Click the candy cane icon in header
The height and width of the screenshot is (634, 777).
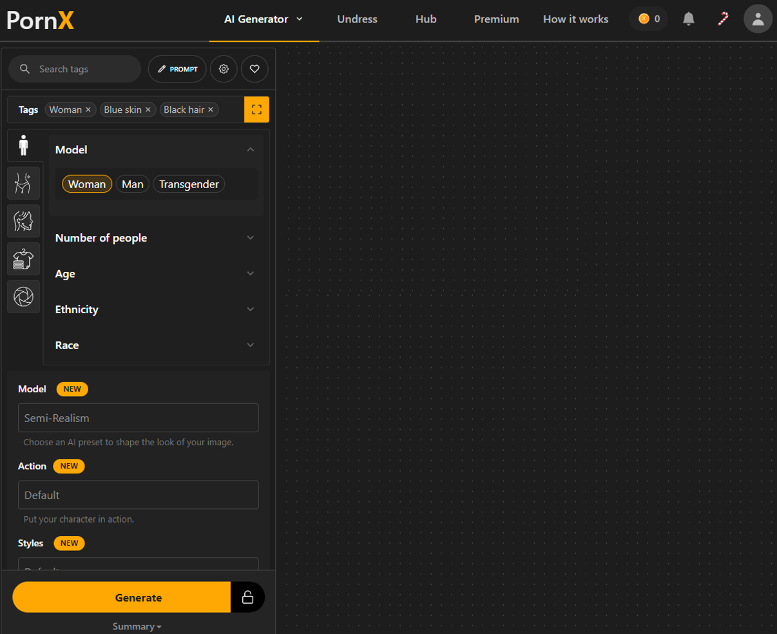click(723, 19)
